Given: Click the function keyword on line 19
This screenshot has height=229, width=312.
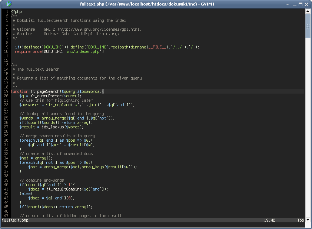Looking at the screenshot, I should click(20, 91).
